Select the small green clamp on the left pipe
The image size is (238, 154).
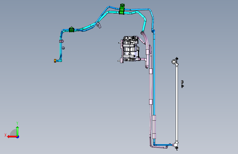(71, 30)
